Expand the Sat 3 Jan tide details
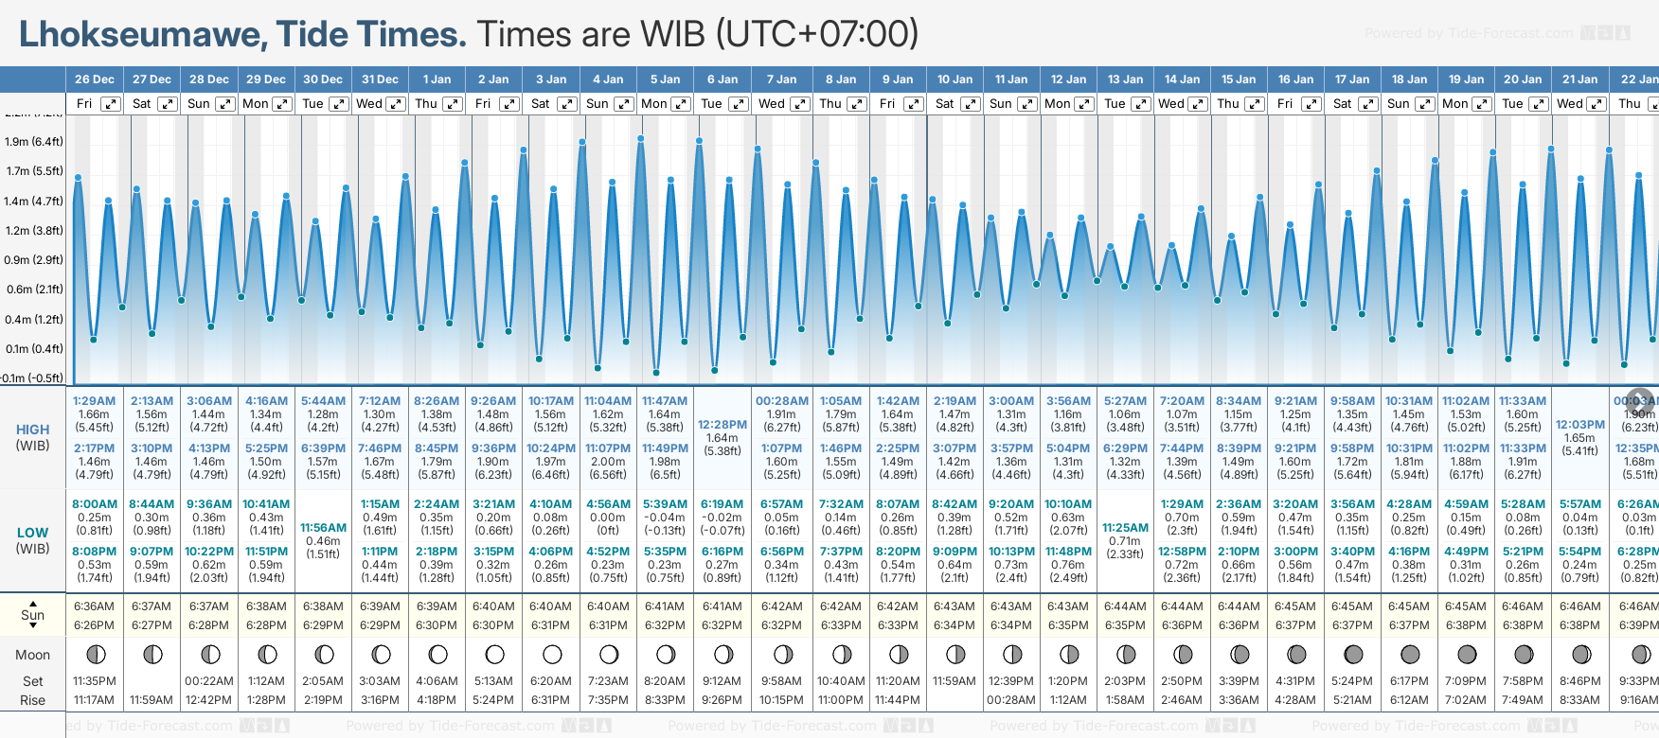1659x738 pixels. coord(566,104)
